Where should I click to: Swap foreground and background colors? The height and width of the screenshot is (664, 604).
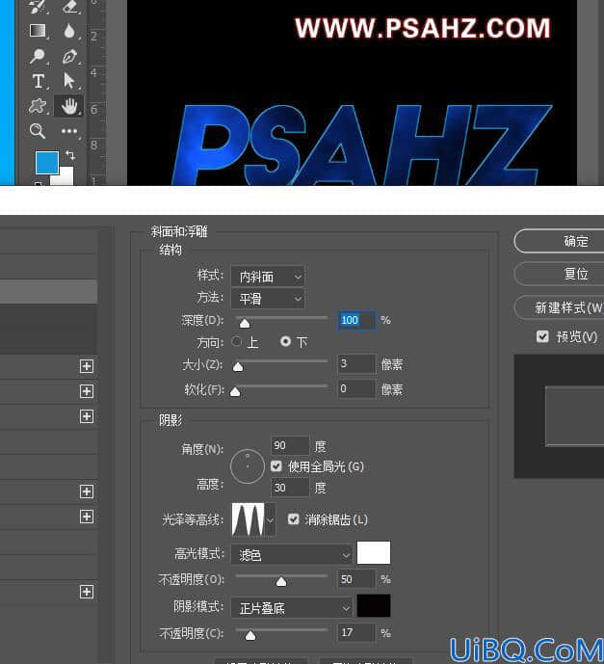[70, 155]
